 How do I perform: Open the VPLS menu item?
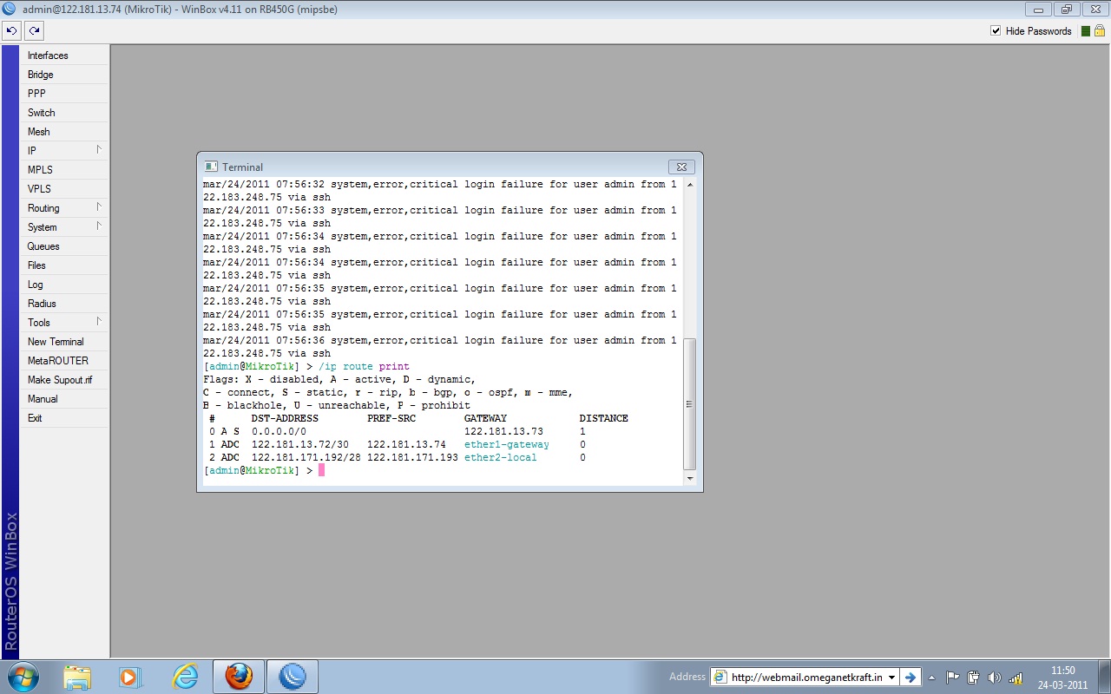[65, 189]
